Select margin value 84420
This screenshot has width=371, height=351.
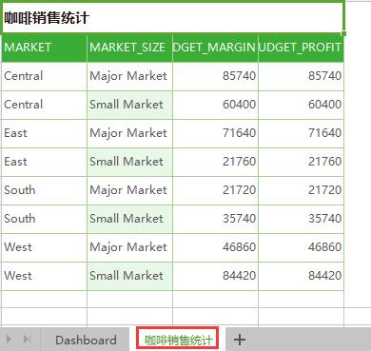[x=216, y=276]
